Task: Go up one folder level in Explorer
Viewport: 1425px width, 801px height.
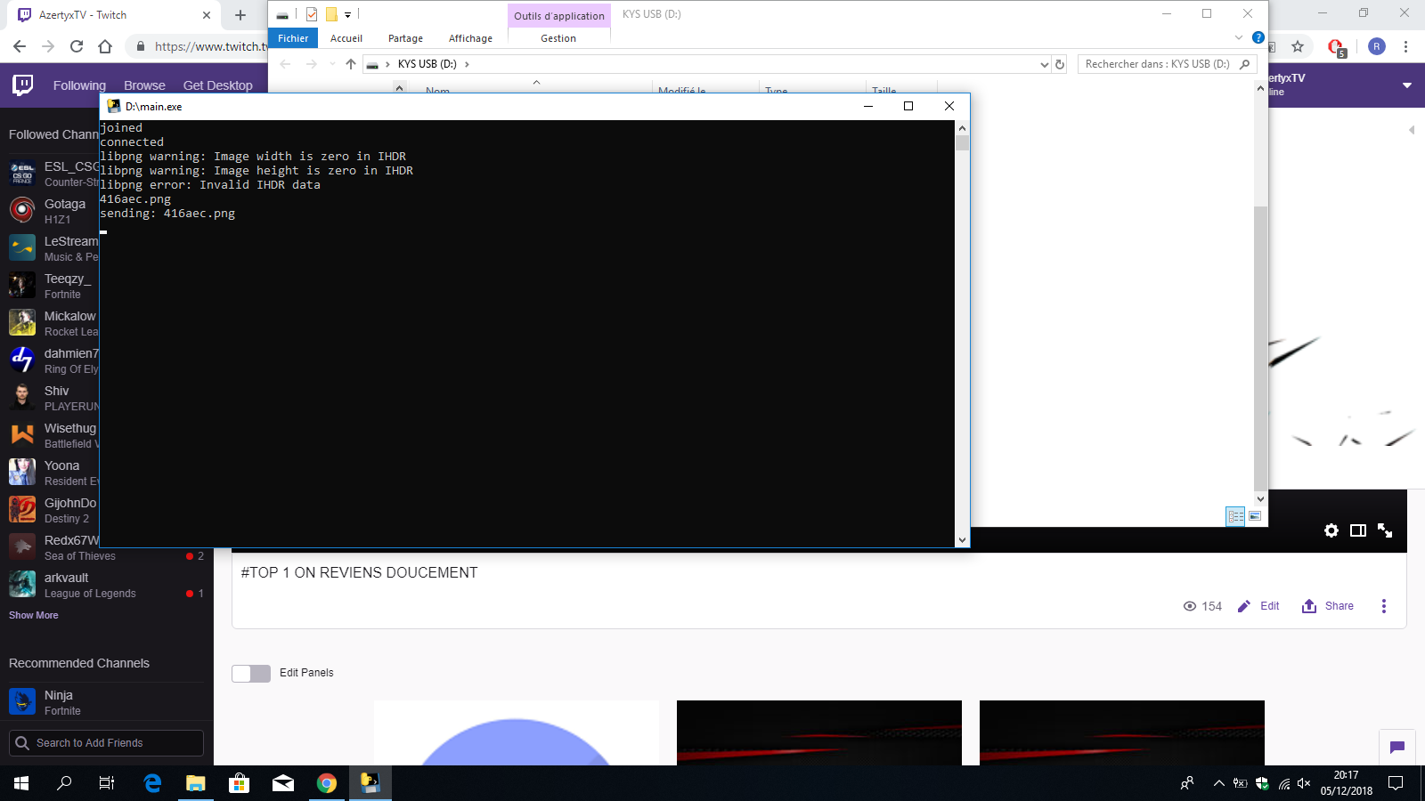Action: (x=351, y=64)
